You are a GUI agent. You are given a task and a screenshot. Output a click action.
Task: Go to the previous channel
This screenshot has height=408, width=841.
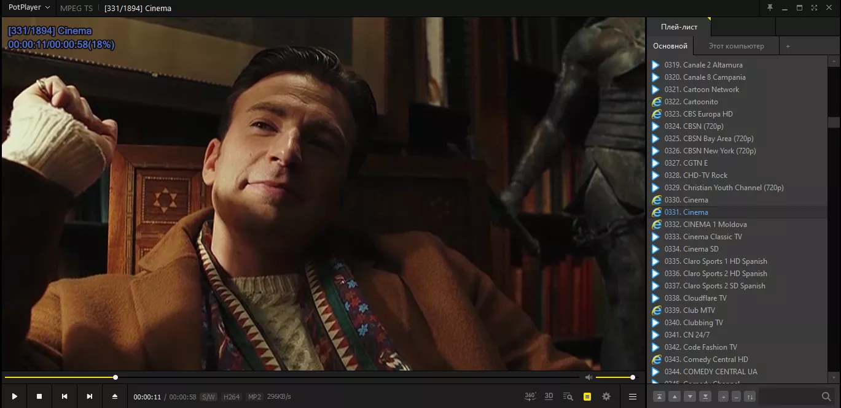[65, 396]
